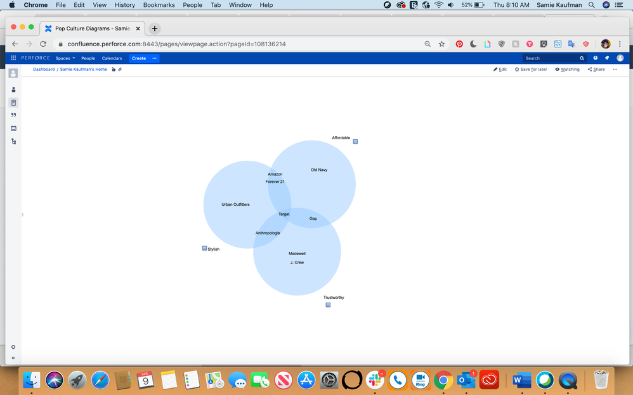
Task: Open Finder from the Dock
Action: pyautogui.click(x=32, y=380)
